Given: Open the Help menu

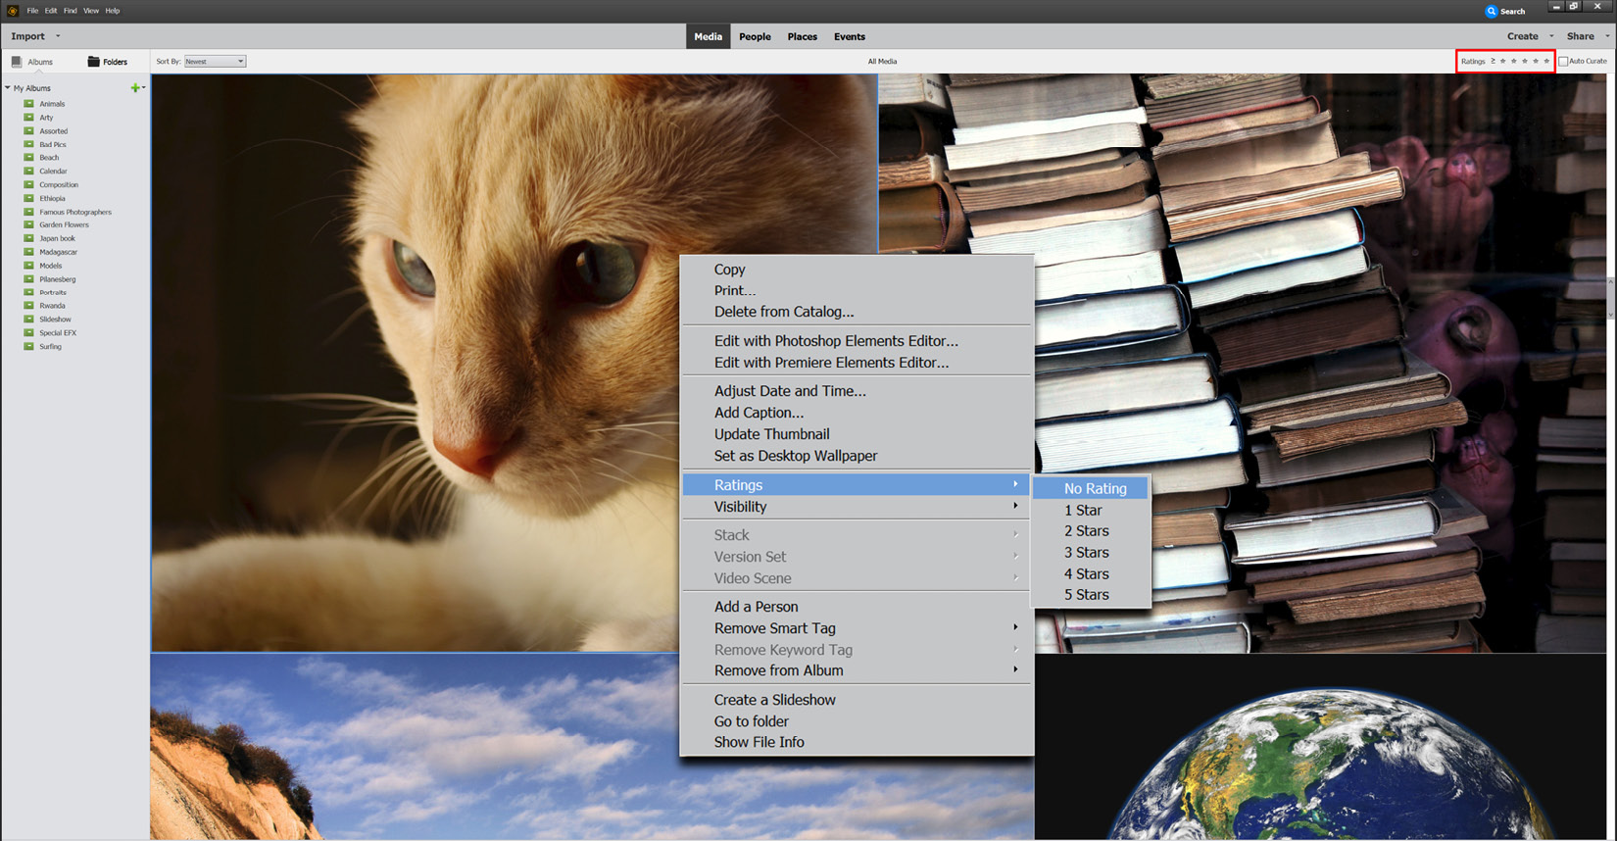Looking at the screenshot, I should pyautogui.click(x=113, y=11).
